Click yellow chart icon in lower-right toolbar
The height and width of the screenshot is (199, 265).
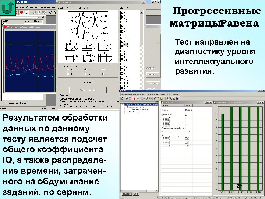coord(162,98)
